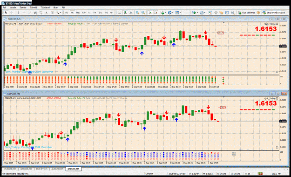Switch to H4 timeframe
The width and height of the screenshot is (291, 177).
(95, 13)
